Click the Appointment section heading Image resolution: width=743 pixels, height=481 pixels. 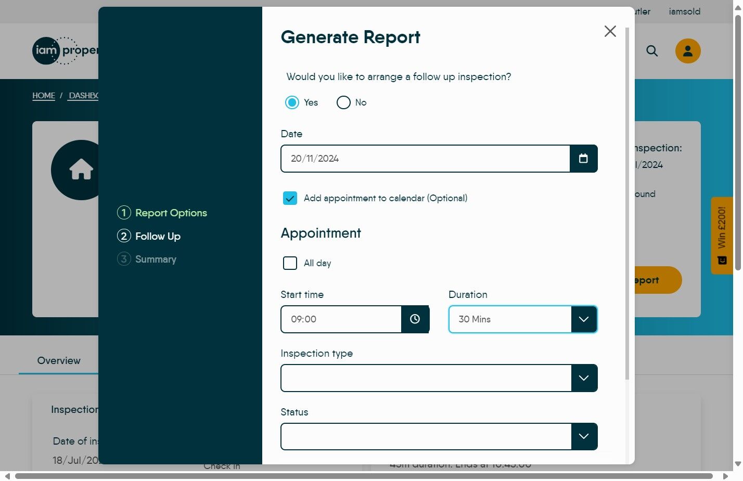(321, 233)
